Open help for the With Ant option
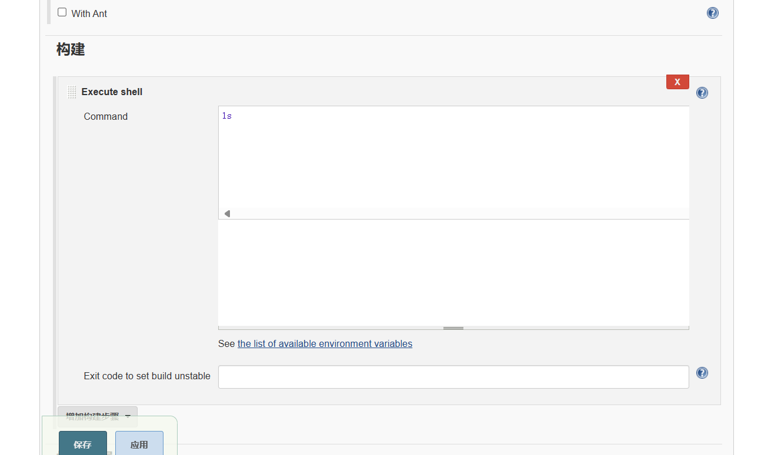Image resolution: width=771 pixels, height=455 pixels. point(712,13)
